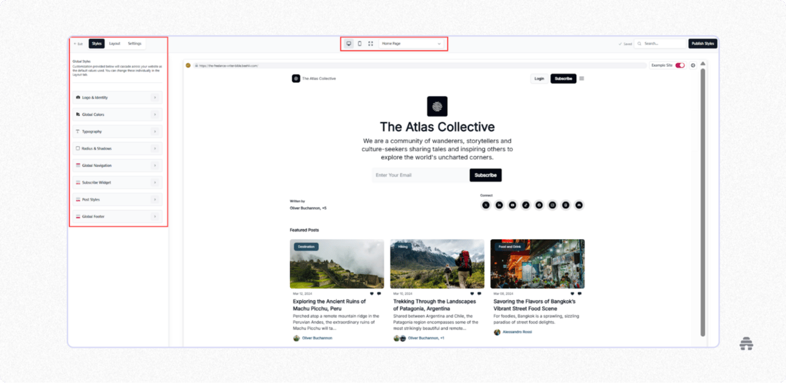Click comment icon on Bangkok post

coord(579,294)
